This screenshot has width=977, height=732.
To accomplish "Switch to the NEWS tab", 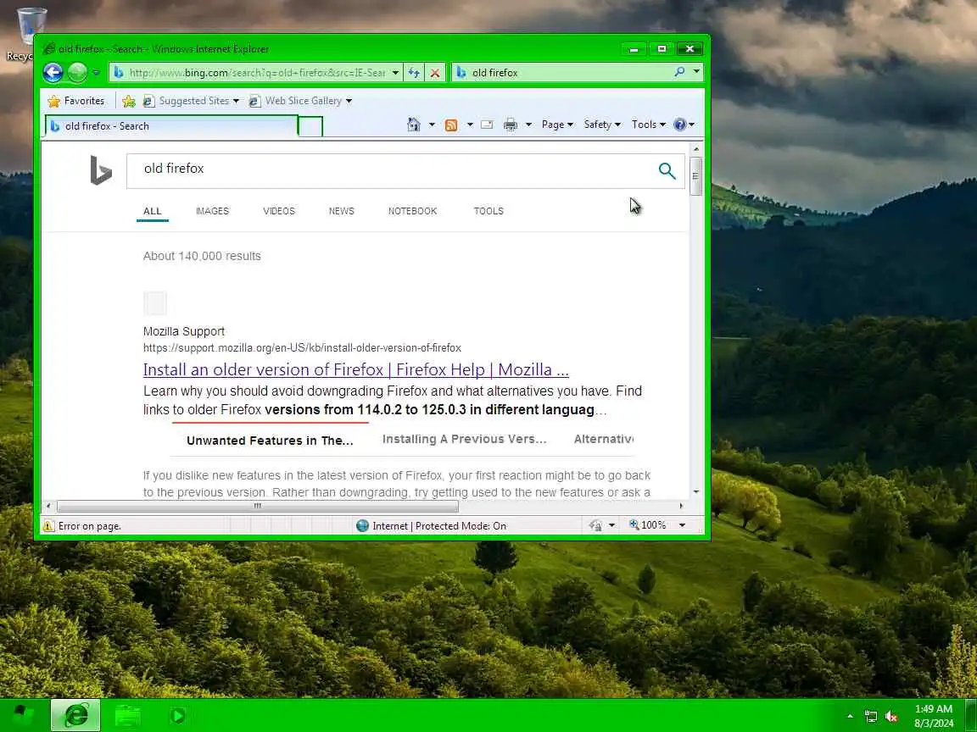I will point(342,211).
